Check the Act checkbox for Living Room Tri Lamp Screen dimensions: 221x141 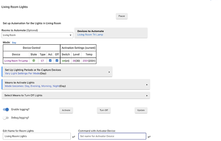(50, 60)
